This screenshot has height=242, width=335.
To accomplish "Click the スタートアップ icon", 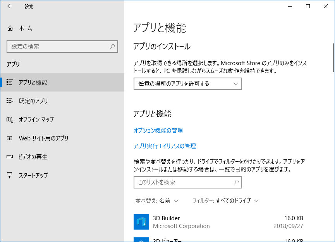I will pos(9,175).
